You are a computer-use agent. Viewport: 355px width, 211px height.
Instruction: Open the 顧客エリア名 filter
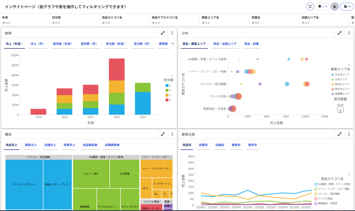(224, 20)
